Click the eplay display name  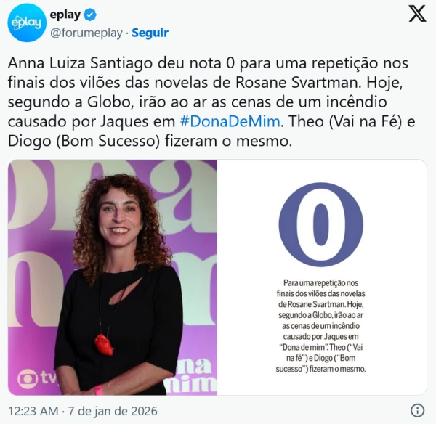coord(65,15)
